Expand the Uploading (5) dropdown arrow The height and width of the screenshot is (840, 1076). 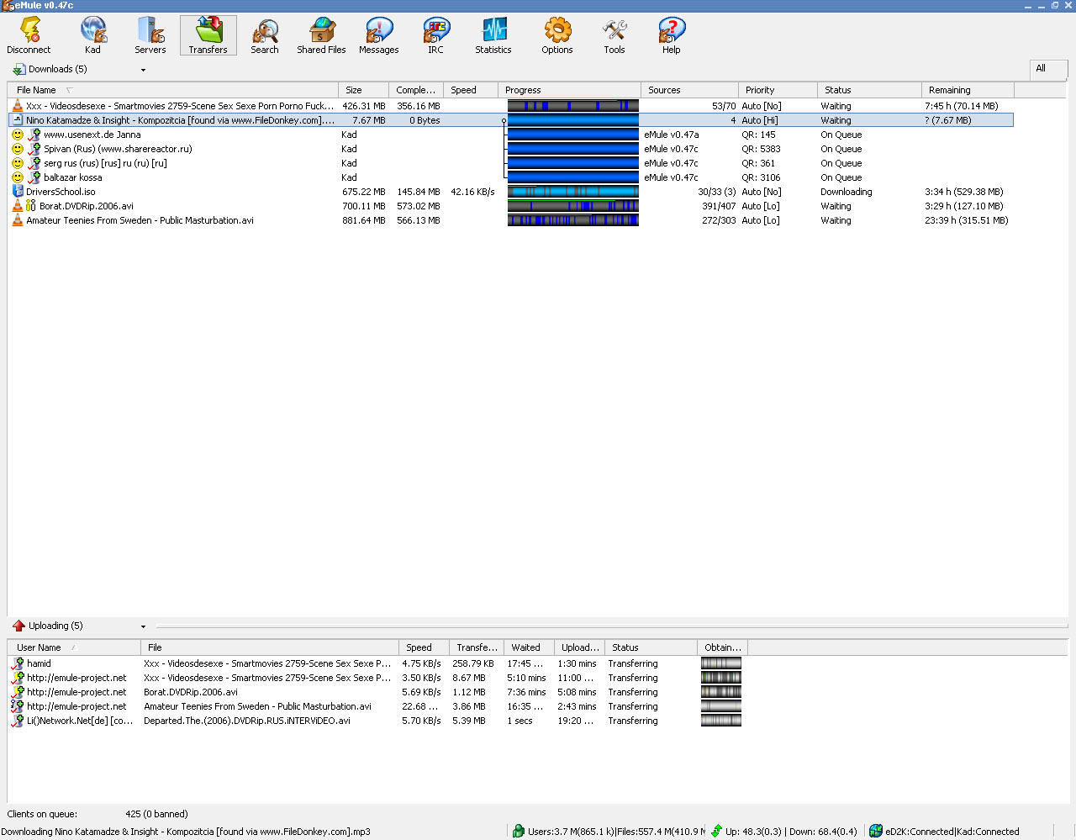coord(143,626)
